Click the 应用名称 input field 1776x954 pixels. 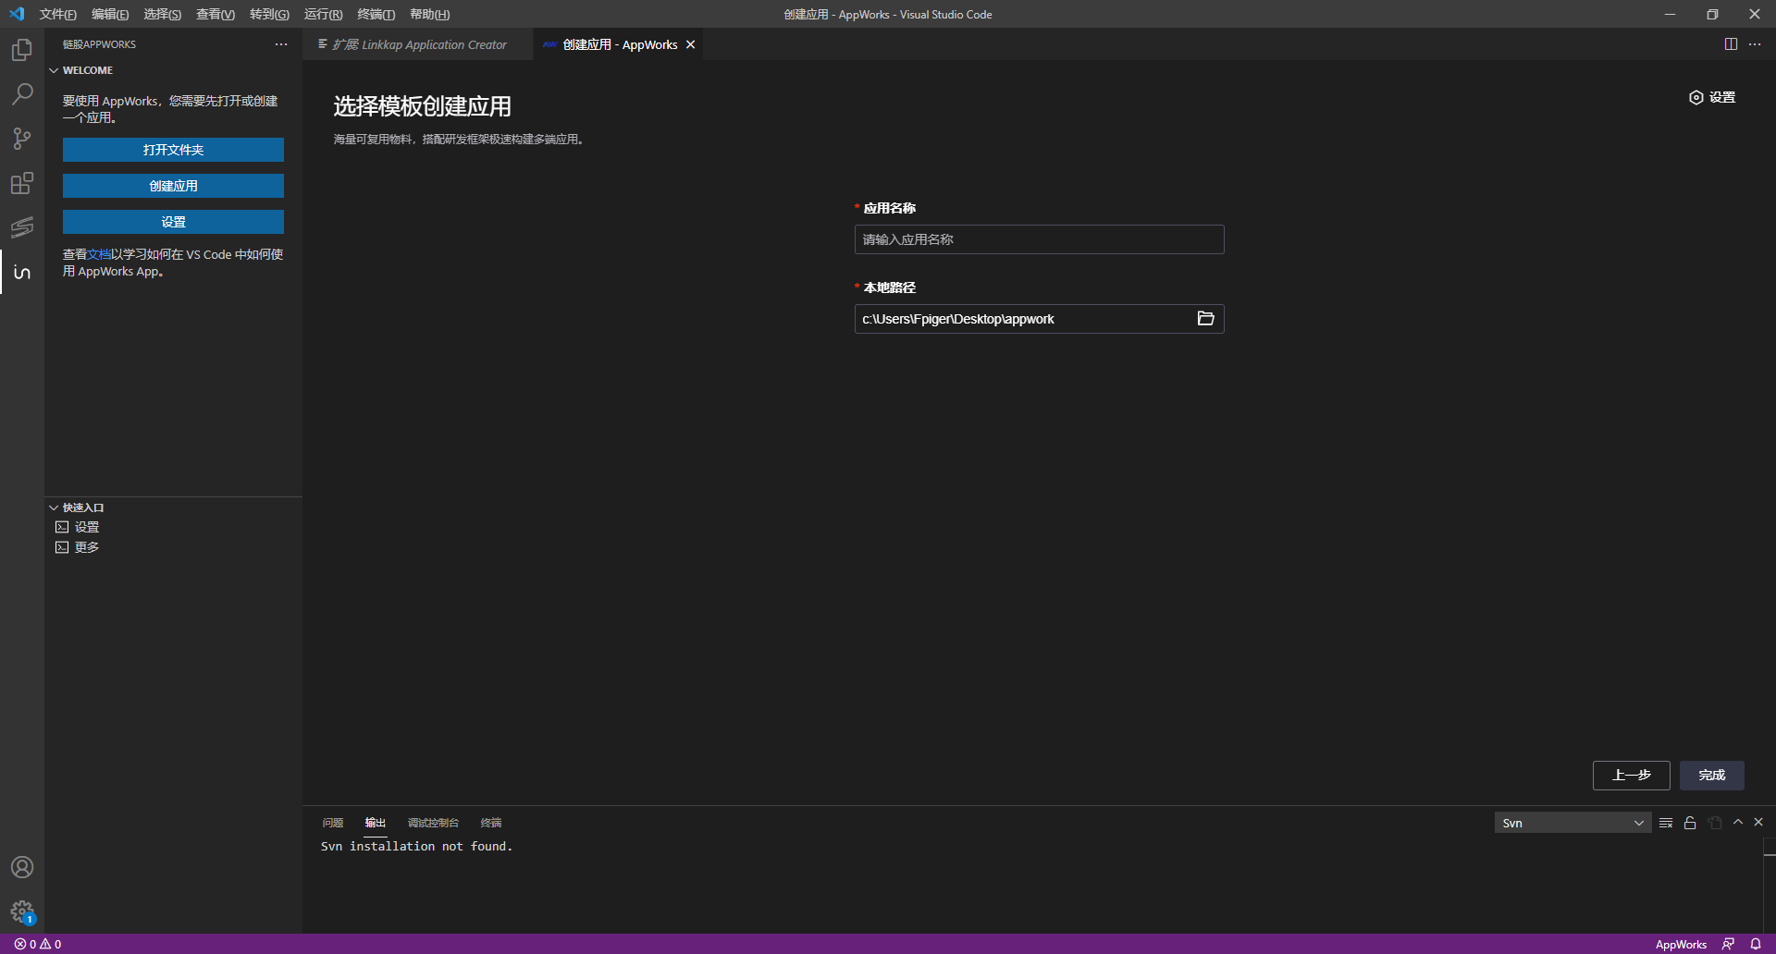(1039, 239)
